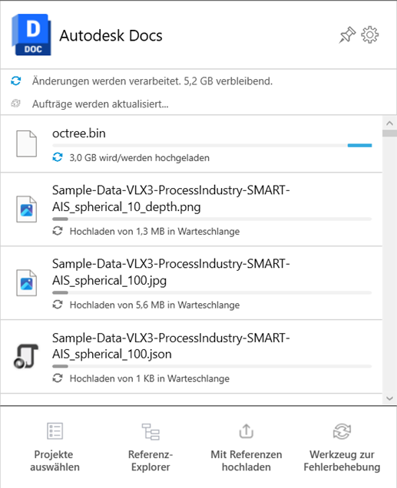The image size is (397, 488).
Task: Select Mit Referenzen hochladen
Action: click(x=246, y=447)
